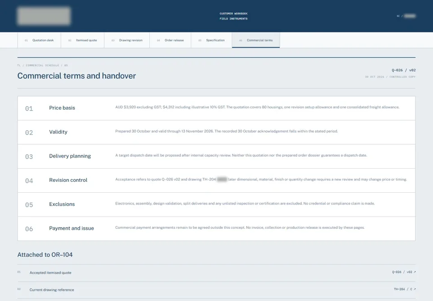Click the TL / COMMERCIAL SCHEDULE / 05 breadcrumb
This screenshot has height=301, width=433.
(x=42, y=65)
